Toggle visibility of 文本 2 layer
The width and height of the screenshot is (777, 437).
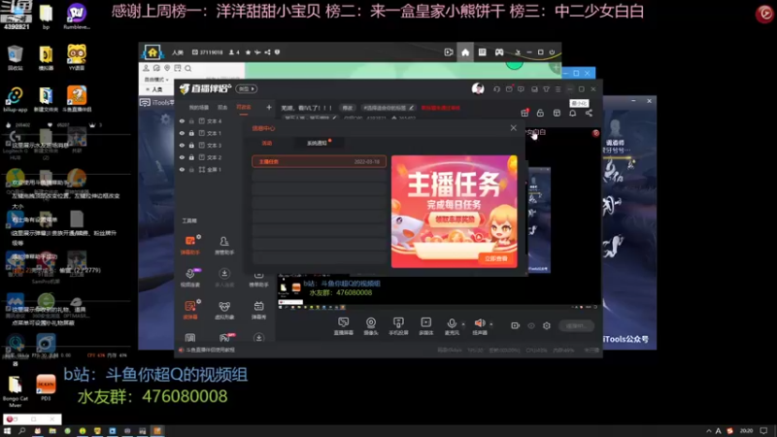(182, 157)
